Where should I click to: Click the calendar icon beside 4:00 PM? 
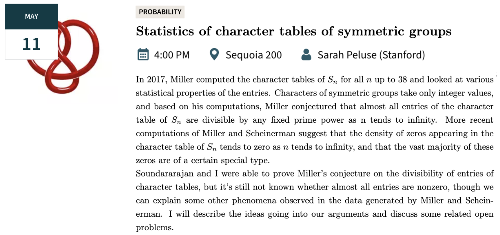click(143, 55)
